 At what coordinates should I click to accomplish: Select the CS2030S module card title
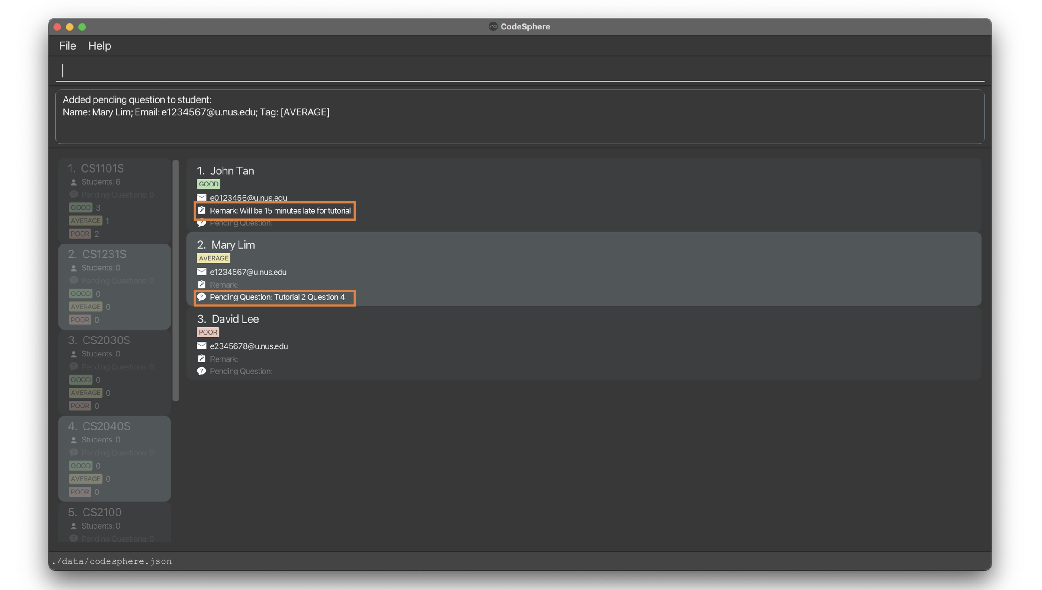pyautogui.click(x=106, y=340)
